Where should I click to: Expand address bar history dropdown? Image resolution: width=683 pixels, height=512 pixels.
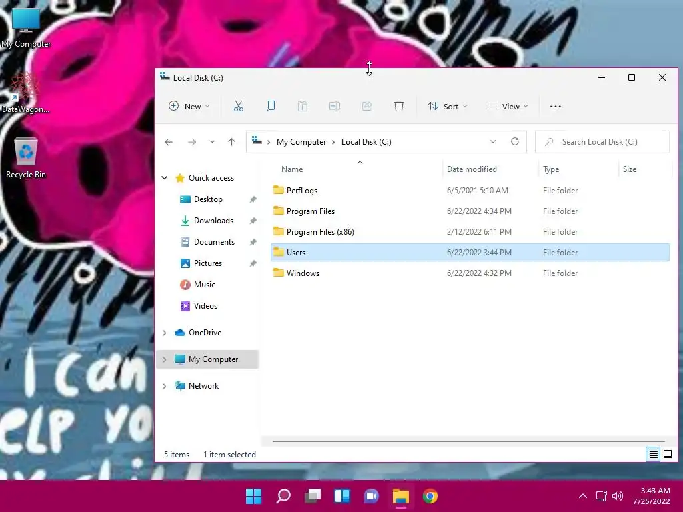[x=493, y=141]
